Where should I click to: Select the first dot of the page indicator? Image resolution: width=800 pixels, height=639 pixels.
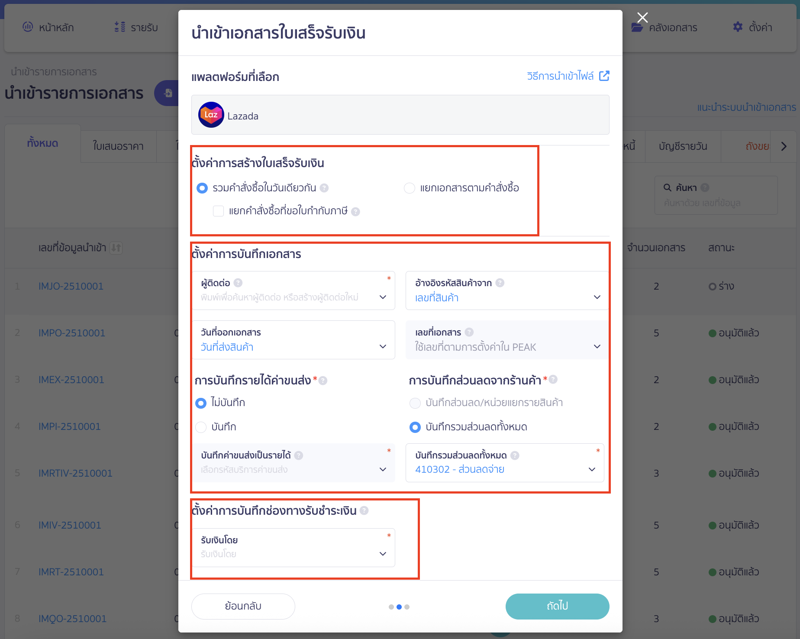coord(391,607)
